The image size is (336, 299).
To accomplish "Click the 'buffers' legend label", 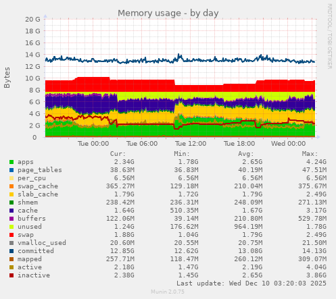I will 32,219.
